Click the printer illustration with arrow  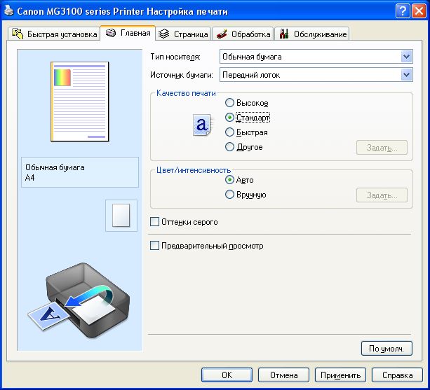click(x=79, y=301)
